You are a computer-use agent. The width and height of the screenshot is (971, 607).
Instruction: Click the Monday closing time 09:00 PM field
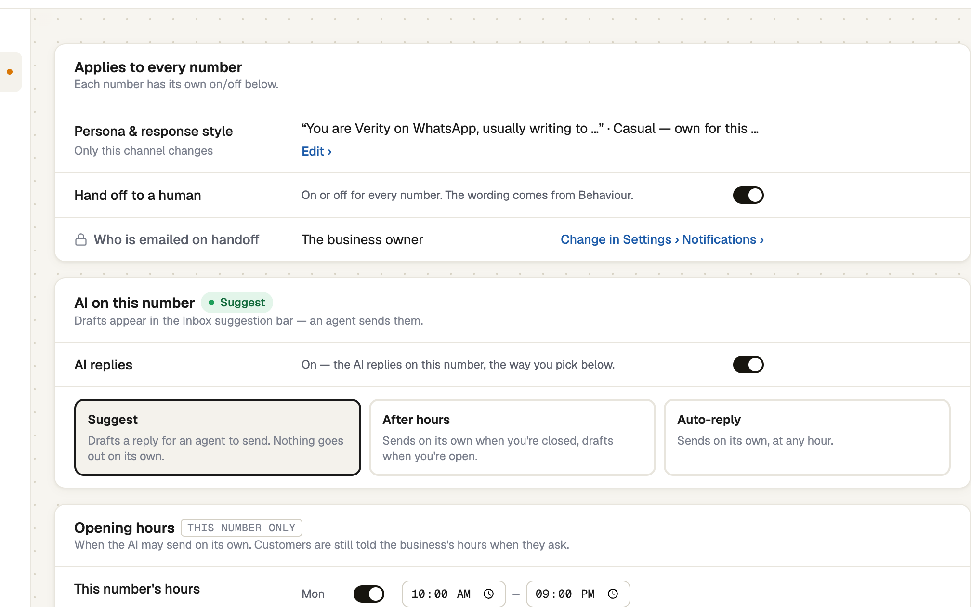[x=577, y=594]
